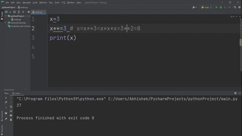Click the down arrow in Run console
242x136 pixels.
pyautogui.click(x=11, y=102)
